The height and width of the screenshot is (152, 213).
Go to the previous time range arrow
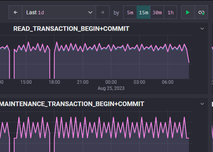click(15, 12)
